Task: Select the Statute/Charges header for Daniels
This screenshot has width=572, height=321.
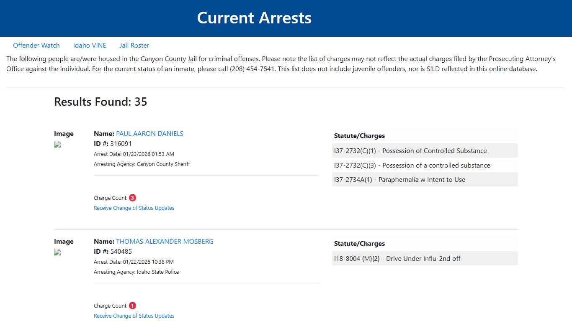Action: [x=359, y=135]
